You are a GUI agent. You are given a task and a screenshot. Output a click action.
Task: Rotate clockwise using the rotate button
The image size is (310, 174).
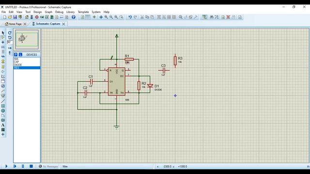(x=10, y=33)
